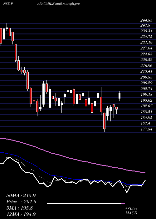Click the 227.64 price axis label
The height and width of the screenshot is (219, 156).
pyautogui.click(x=146, y=48)
